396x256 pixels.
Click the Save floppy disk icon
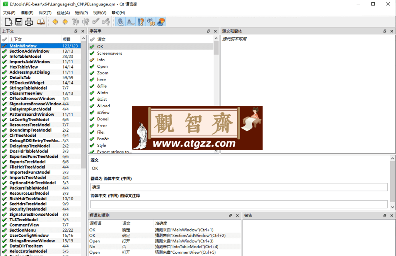[19, 22]
